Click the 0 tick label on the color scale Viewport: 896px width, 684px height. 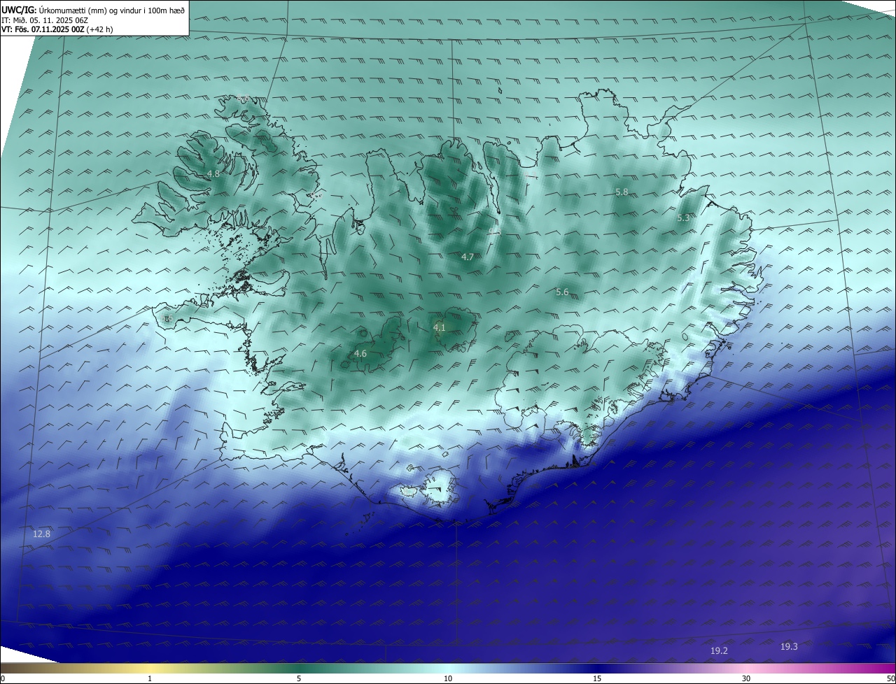pyautogui.click(x=3, y=678)
